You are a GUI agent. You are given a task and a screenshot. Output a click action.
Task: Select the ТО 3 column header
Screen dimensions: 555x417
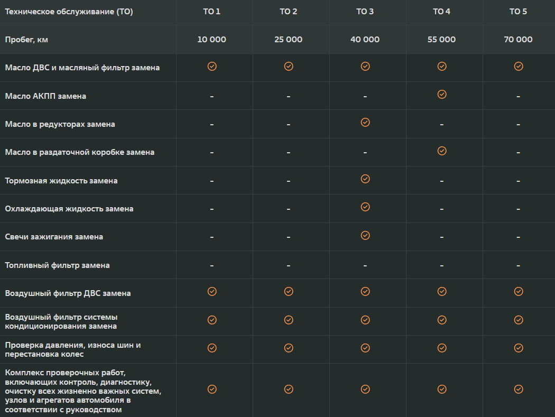365,11
